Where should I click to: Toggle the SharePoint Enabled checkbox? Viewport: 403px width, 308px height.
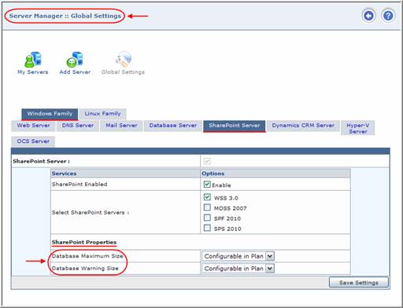tap(207, 185)
